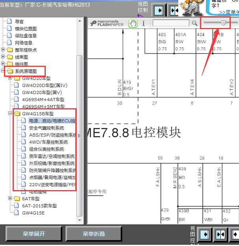This screenshot has width=239, height=246.
Task: Select the 线束图 tree item
Action: point(21,57)
